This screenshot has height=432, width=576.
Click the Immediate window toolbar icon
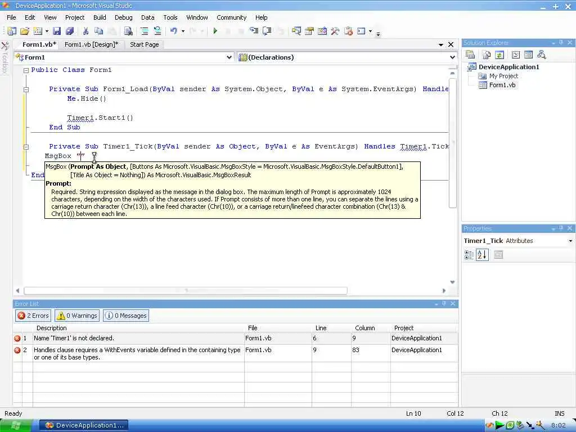361,31
